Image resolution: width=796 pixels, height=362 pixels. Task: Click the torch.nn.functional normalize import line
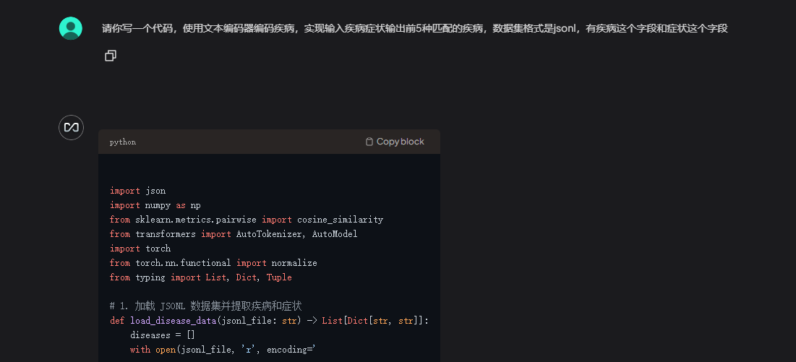tap(213, 262)
